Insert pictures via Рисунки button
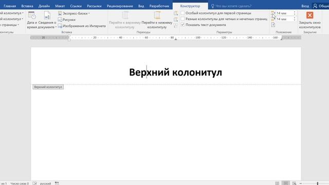The image size is (329, 185). coord(67,20)
